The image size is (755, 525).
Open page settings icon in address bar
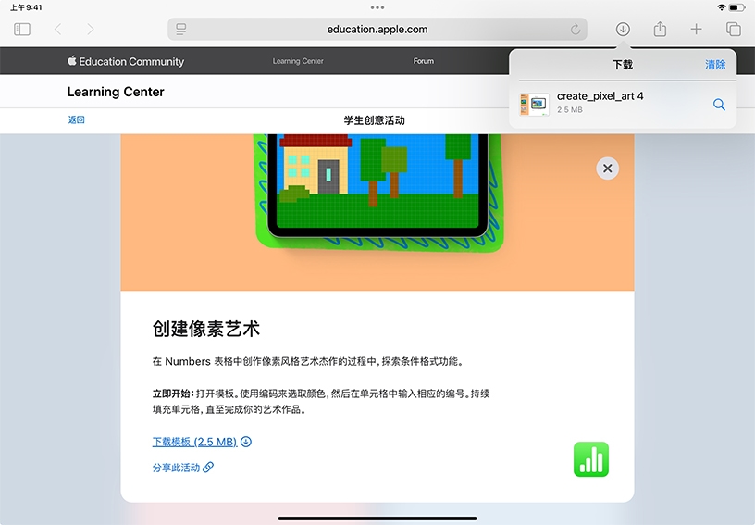(x=181, y=30)
